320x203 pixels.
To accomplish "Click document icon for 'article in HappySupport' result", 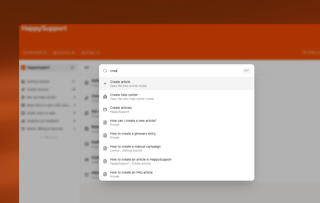I will [x=105, y=161].
